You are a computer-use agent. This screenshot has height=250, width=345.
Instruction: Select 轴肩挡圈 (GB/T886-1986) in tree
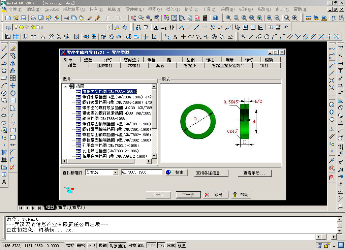104,119
